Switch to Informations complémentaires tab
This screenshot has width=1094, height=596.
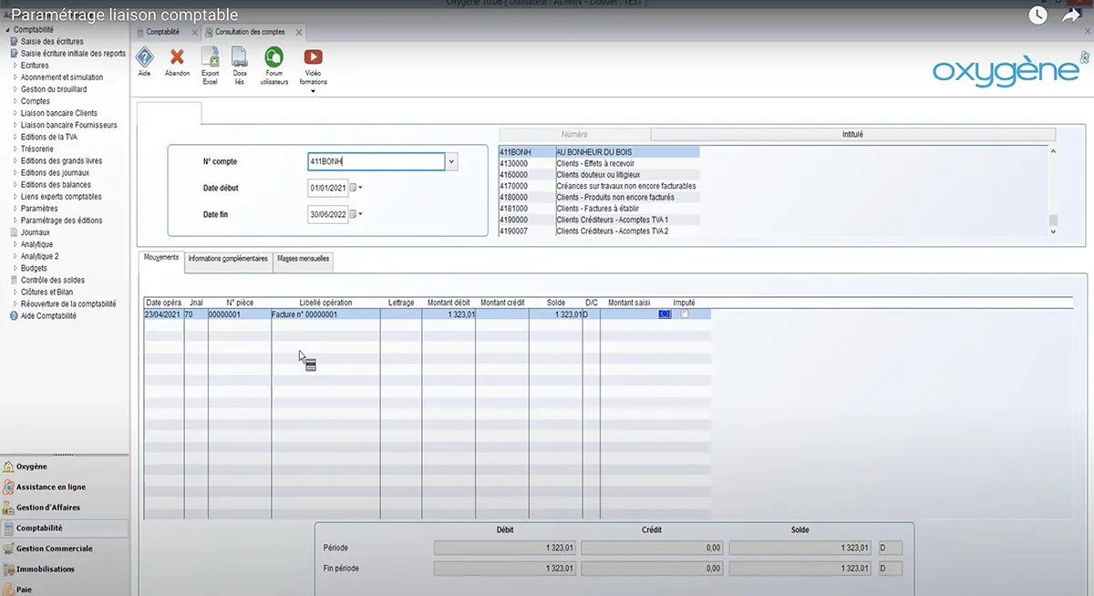(x=228, y=259)
